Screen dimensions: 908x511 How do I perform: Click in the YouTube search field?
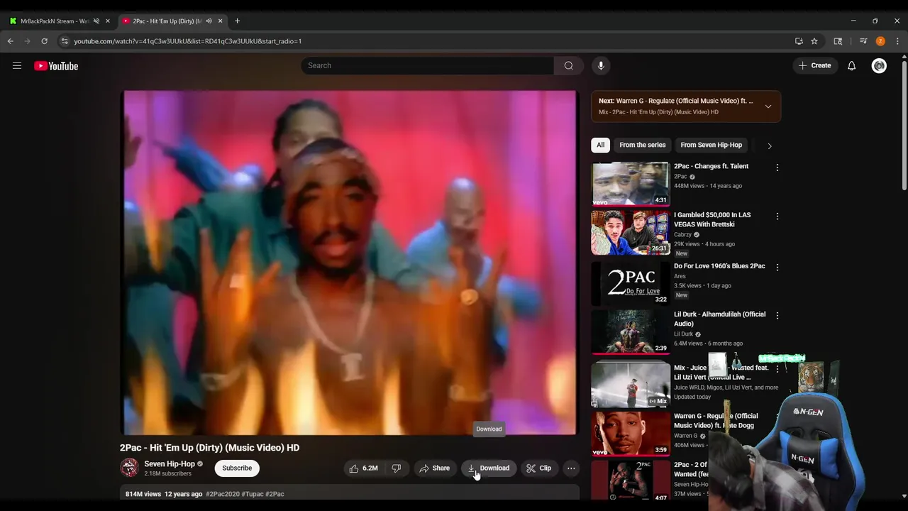pos(428,65)
